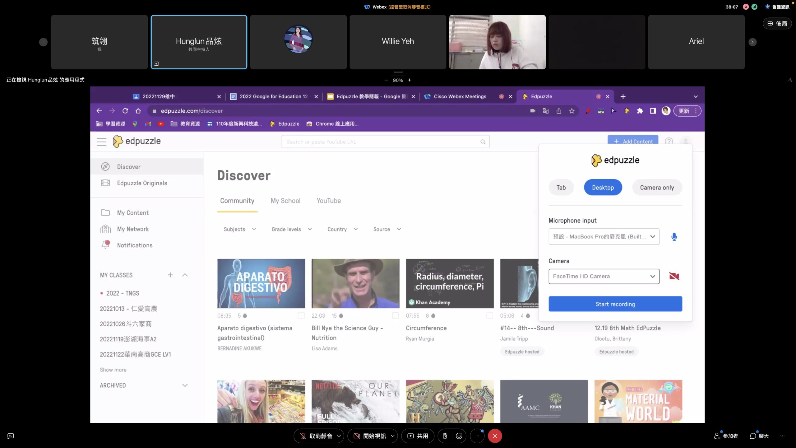Click the Start recording button
The width and height of the screenshot is (796, 448).
click(615, 304)
